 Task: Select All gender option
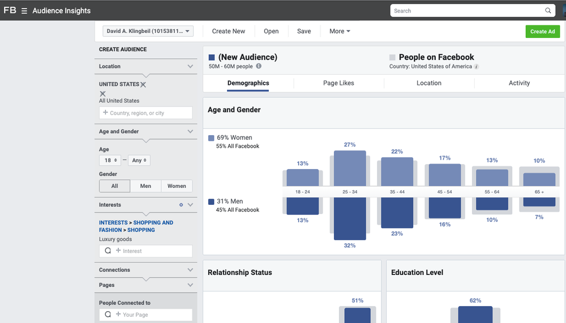tap(114, 186)
